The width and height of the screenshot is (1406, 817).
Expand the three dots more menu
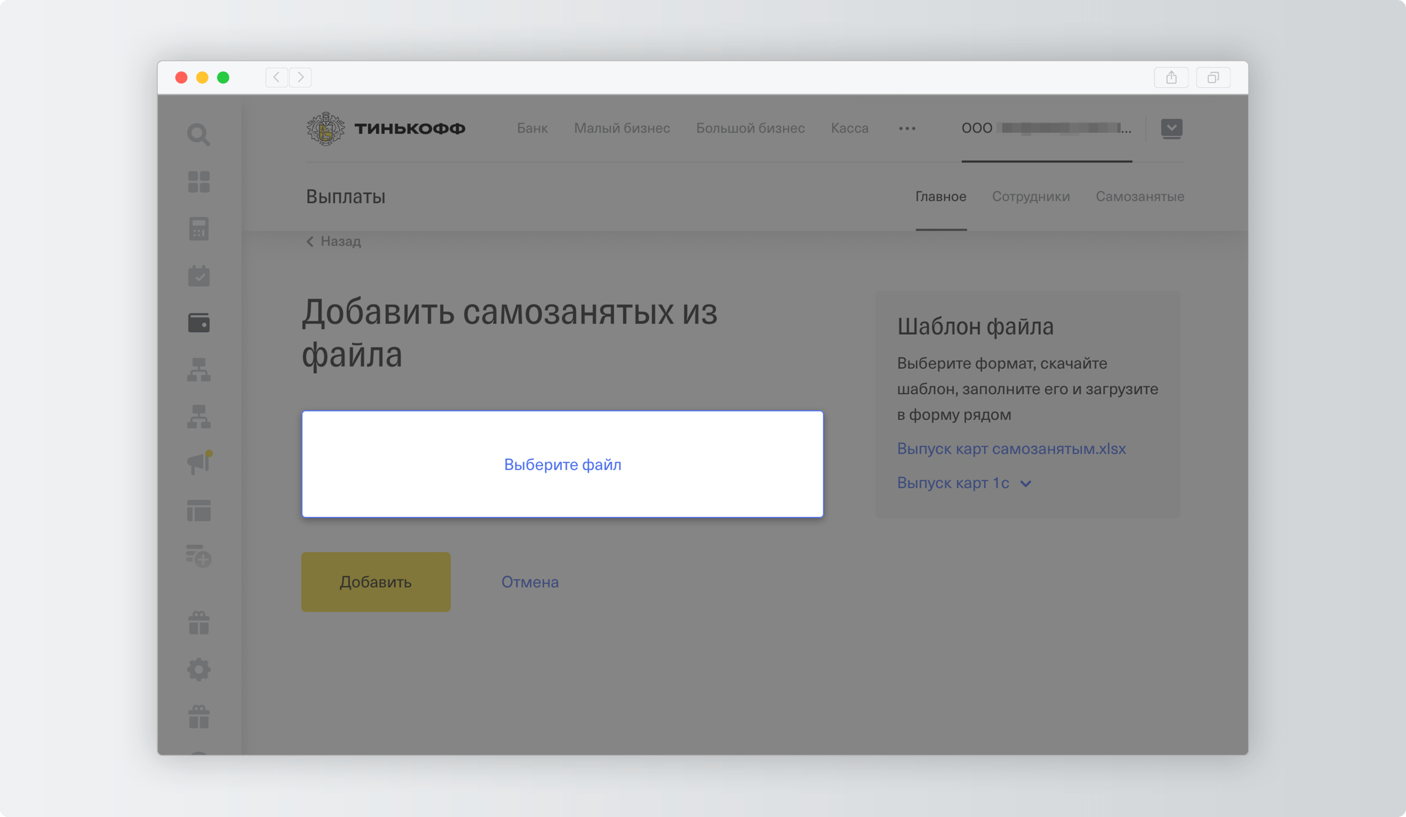pos(907,128)
